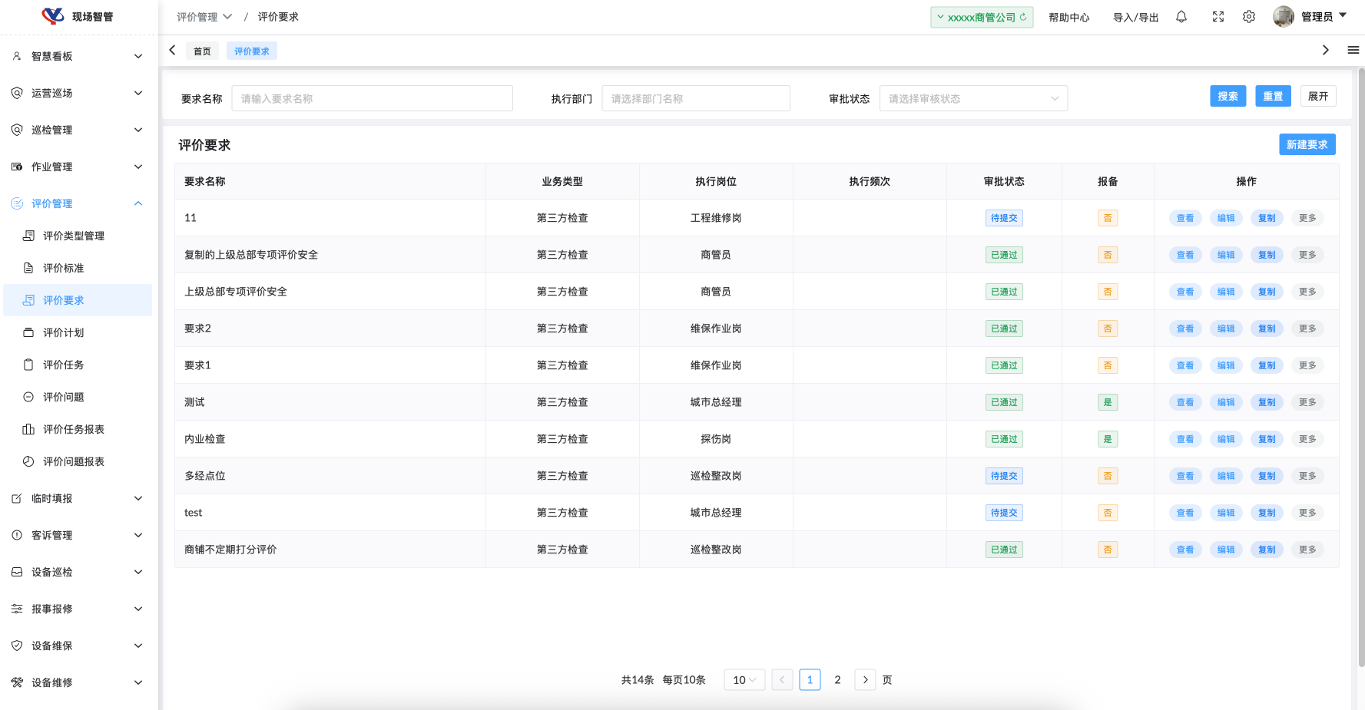Screen dimensions: 1365x710
Task: Open the settings gear icon
Action: pyautogui.click(x=1249, y=17)
